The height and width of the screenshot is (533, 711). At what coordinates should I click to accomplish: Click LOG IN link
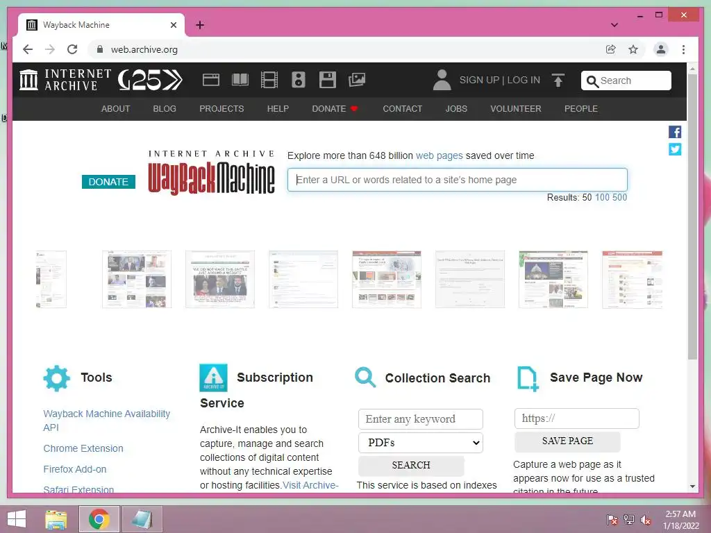pos(524,81)
